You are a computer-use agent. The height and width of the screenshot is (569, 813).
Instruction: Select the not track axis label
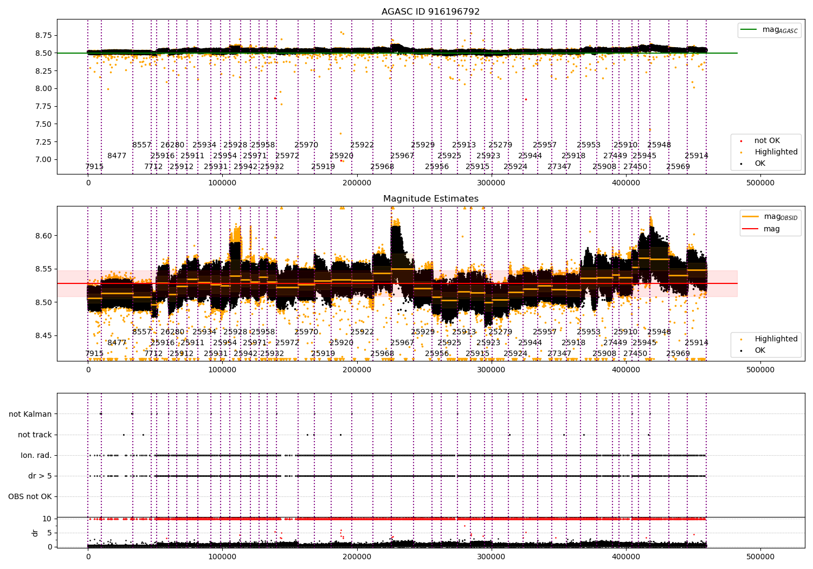click(35, 435)
